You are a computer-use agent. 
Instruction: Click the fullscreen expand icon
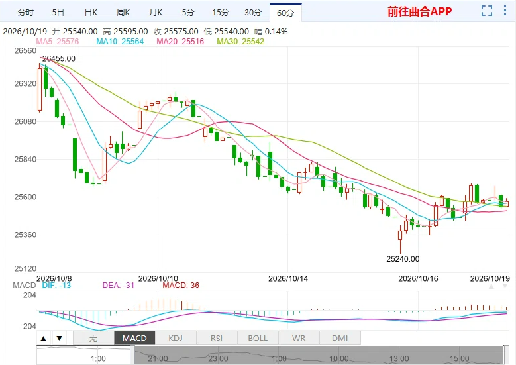486,11
